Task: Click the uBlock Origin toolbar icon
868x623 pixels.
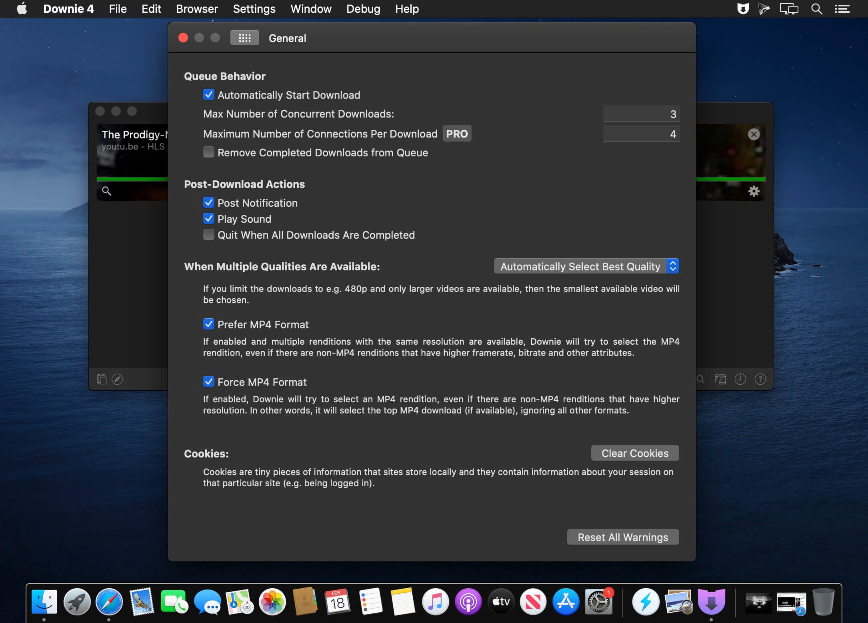Action: coord(741,9)
